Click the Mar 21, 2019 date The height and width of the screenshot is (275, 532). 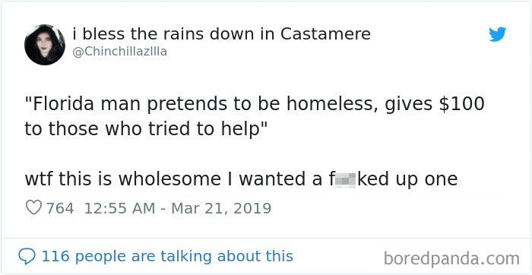221,208
